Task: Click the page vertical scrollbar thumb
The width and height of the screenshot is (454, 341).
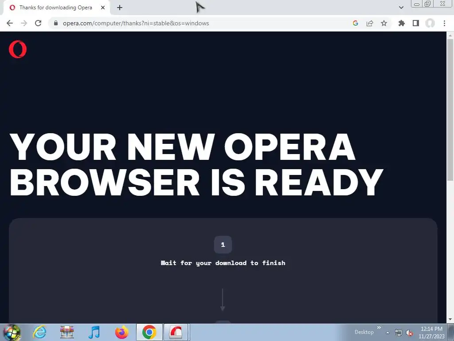Action: [450, 110]
